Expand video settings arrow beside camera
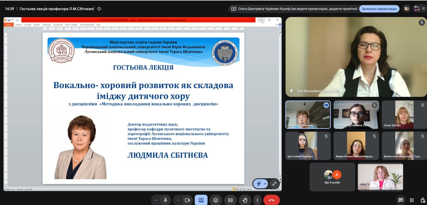Viewport: 427px width, 205px height. click(178, 200)
